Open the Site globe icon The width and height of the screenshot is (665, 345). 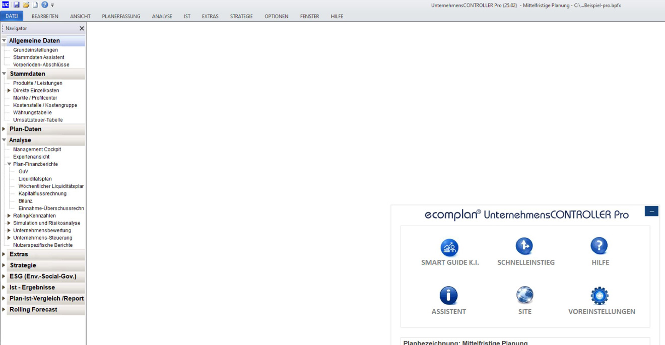pos(524,296)
